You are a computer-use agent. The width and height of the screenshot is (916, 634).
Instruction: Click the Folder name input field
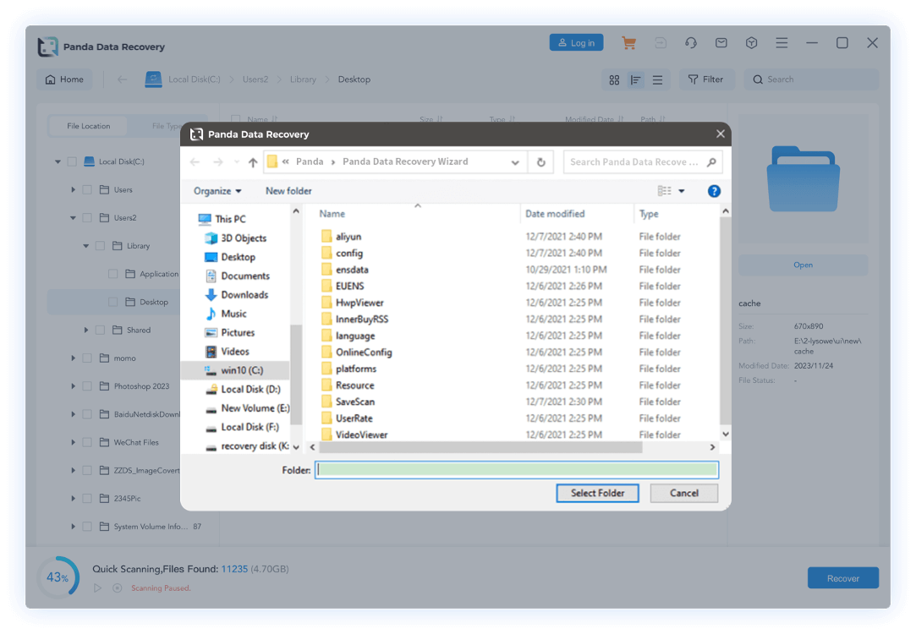516,470
